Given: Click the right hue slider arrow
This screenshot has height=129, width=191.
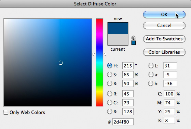Looking at the screenshot, I should point(105,54).
